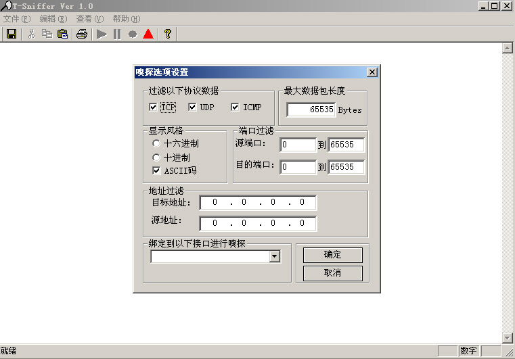
Task: Click the T-Sniffer title bar application icon
Action: [x=6, y=5]
